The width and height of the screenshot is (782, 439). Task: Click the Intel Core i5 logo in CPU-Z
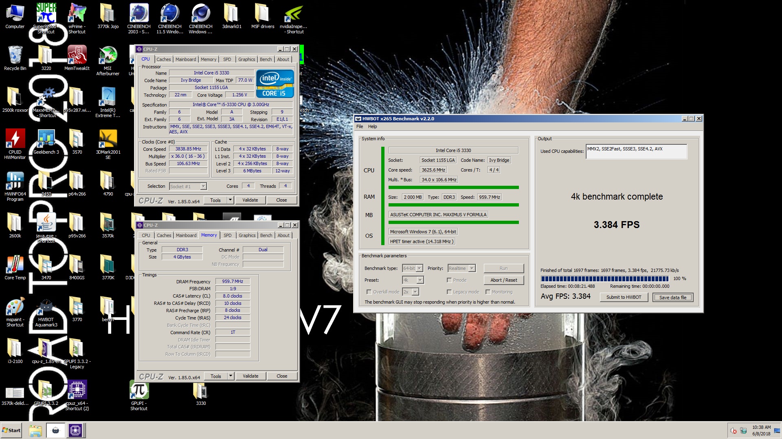click(x=275, y=84)
